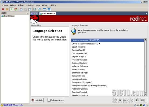Select English (English) language
149x107 pixels.
pyautogui.click(x=108, y=57)
